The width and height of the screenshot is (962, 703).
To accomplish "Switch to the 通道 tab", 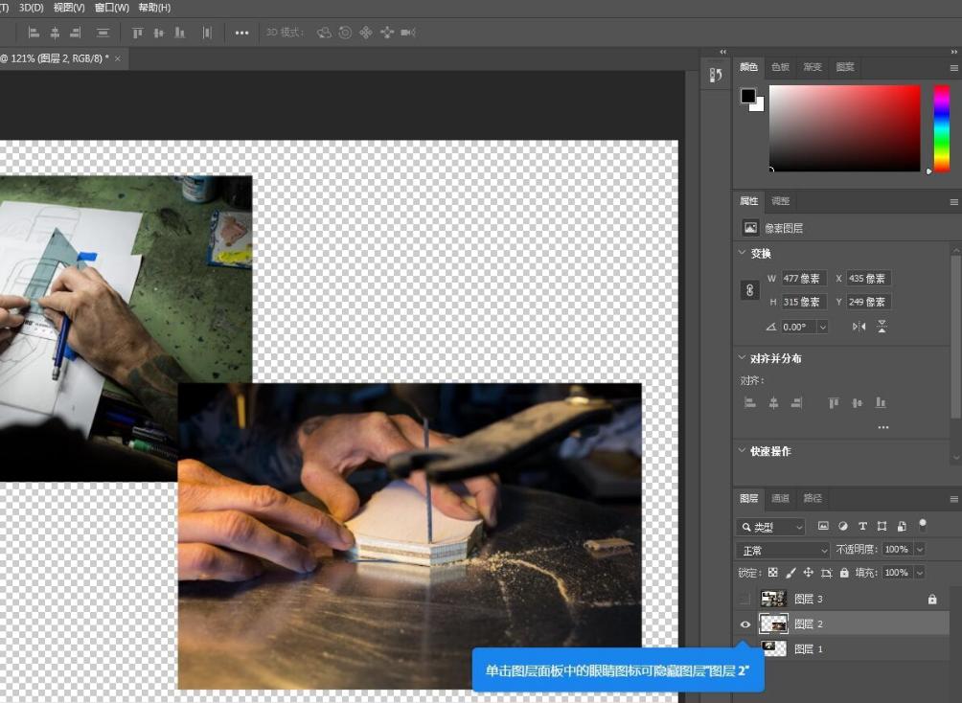I will click(779, 498).
